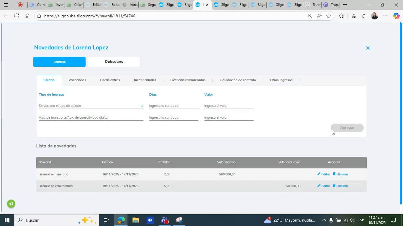Switch to the Deducciones section
The width and height of the screenshot is (403, 226).
click(114, 62)
